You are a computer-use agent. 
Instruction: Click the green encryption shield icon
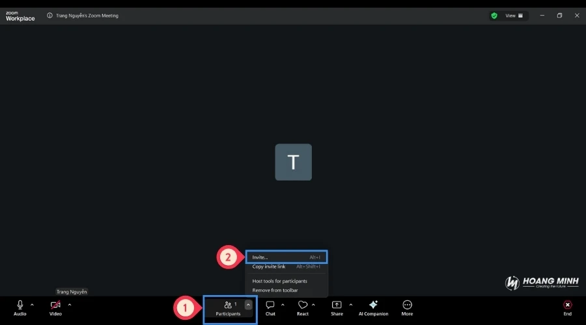click(x=494, y=16)
